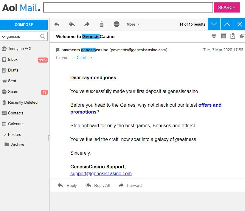245x211 pixels.
Task: Click the message date Tue, 3 Mar 2020 17:56
Action: (x=223, y=50)
